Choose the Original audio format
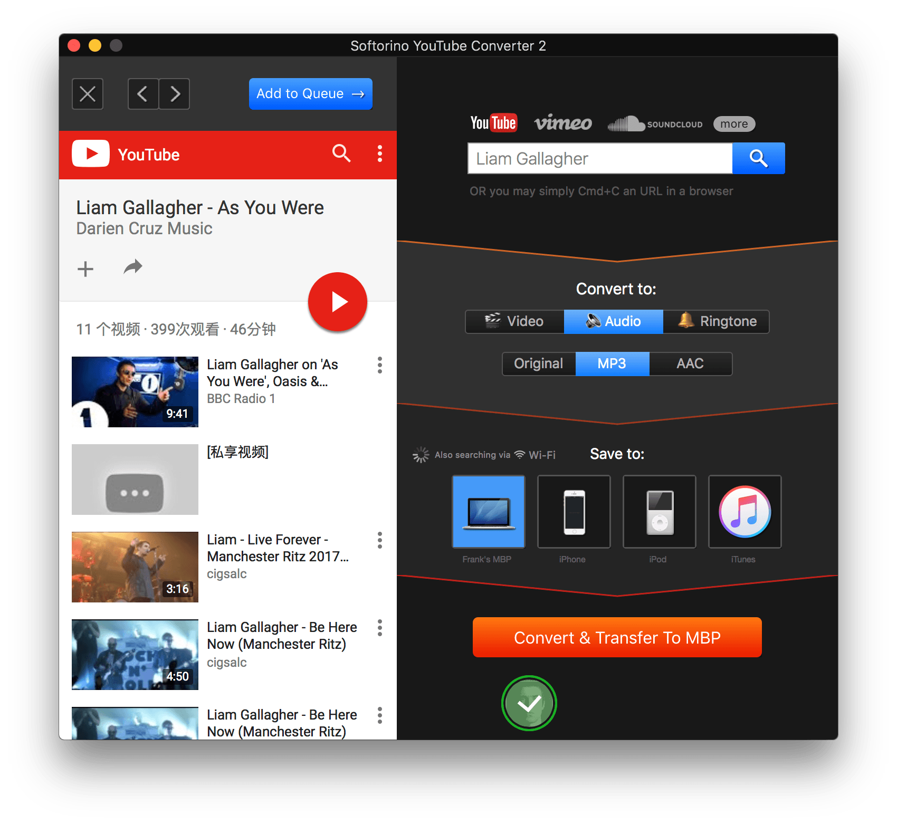This screenshot has height=824, width=897. coord(539,363)
